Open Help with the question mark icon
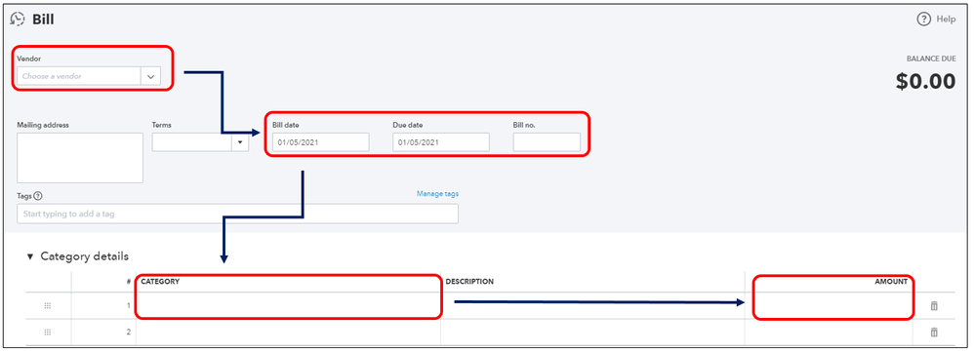The image size is (974, 353). click(x=923, y=20)
